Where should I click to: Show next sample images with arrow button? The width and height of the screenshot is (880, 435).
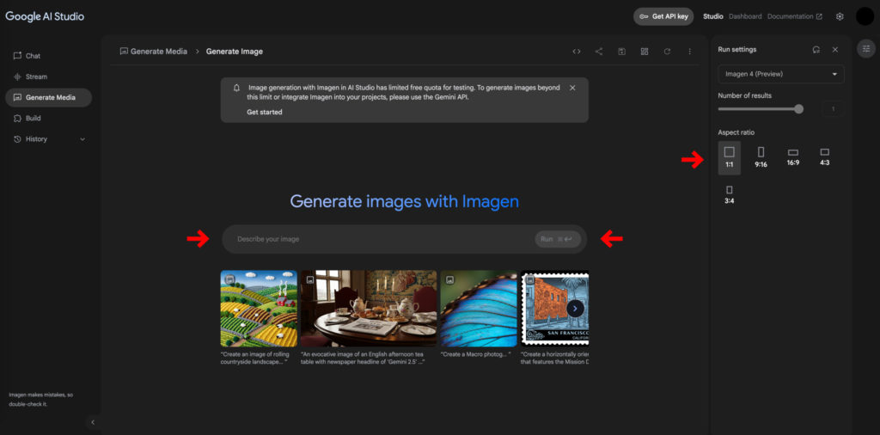click(575, 308)
